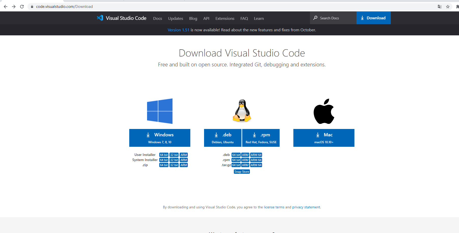Download the Mac macOS 10.10+ build

click(x=324, y=138)
